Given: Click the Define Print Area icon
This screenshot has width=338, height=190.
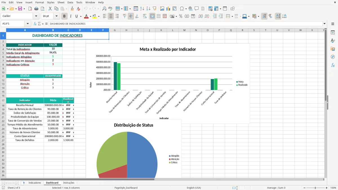Looking at the screenshot, I should click(x=210, y=9).
